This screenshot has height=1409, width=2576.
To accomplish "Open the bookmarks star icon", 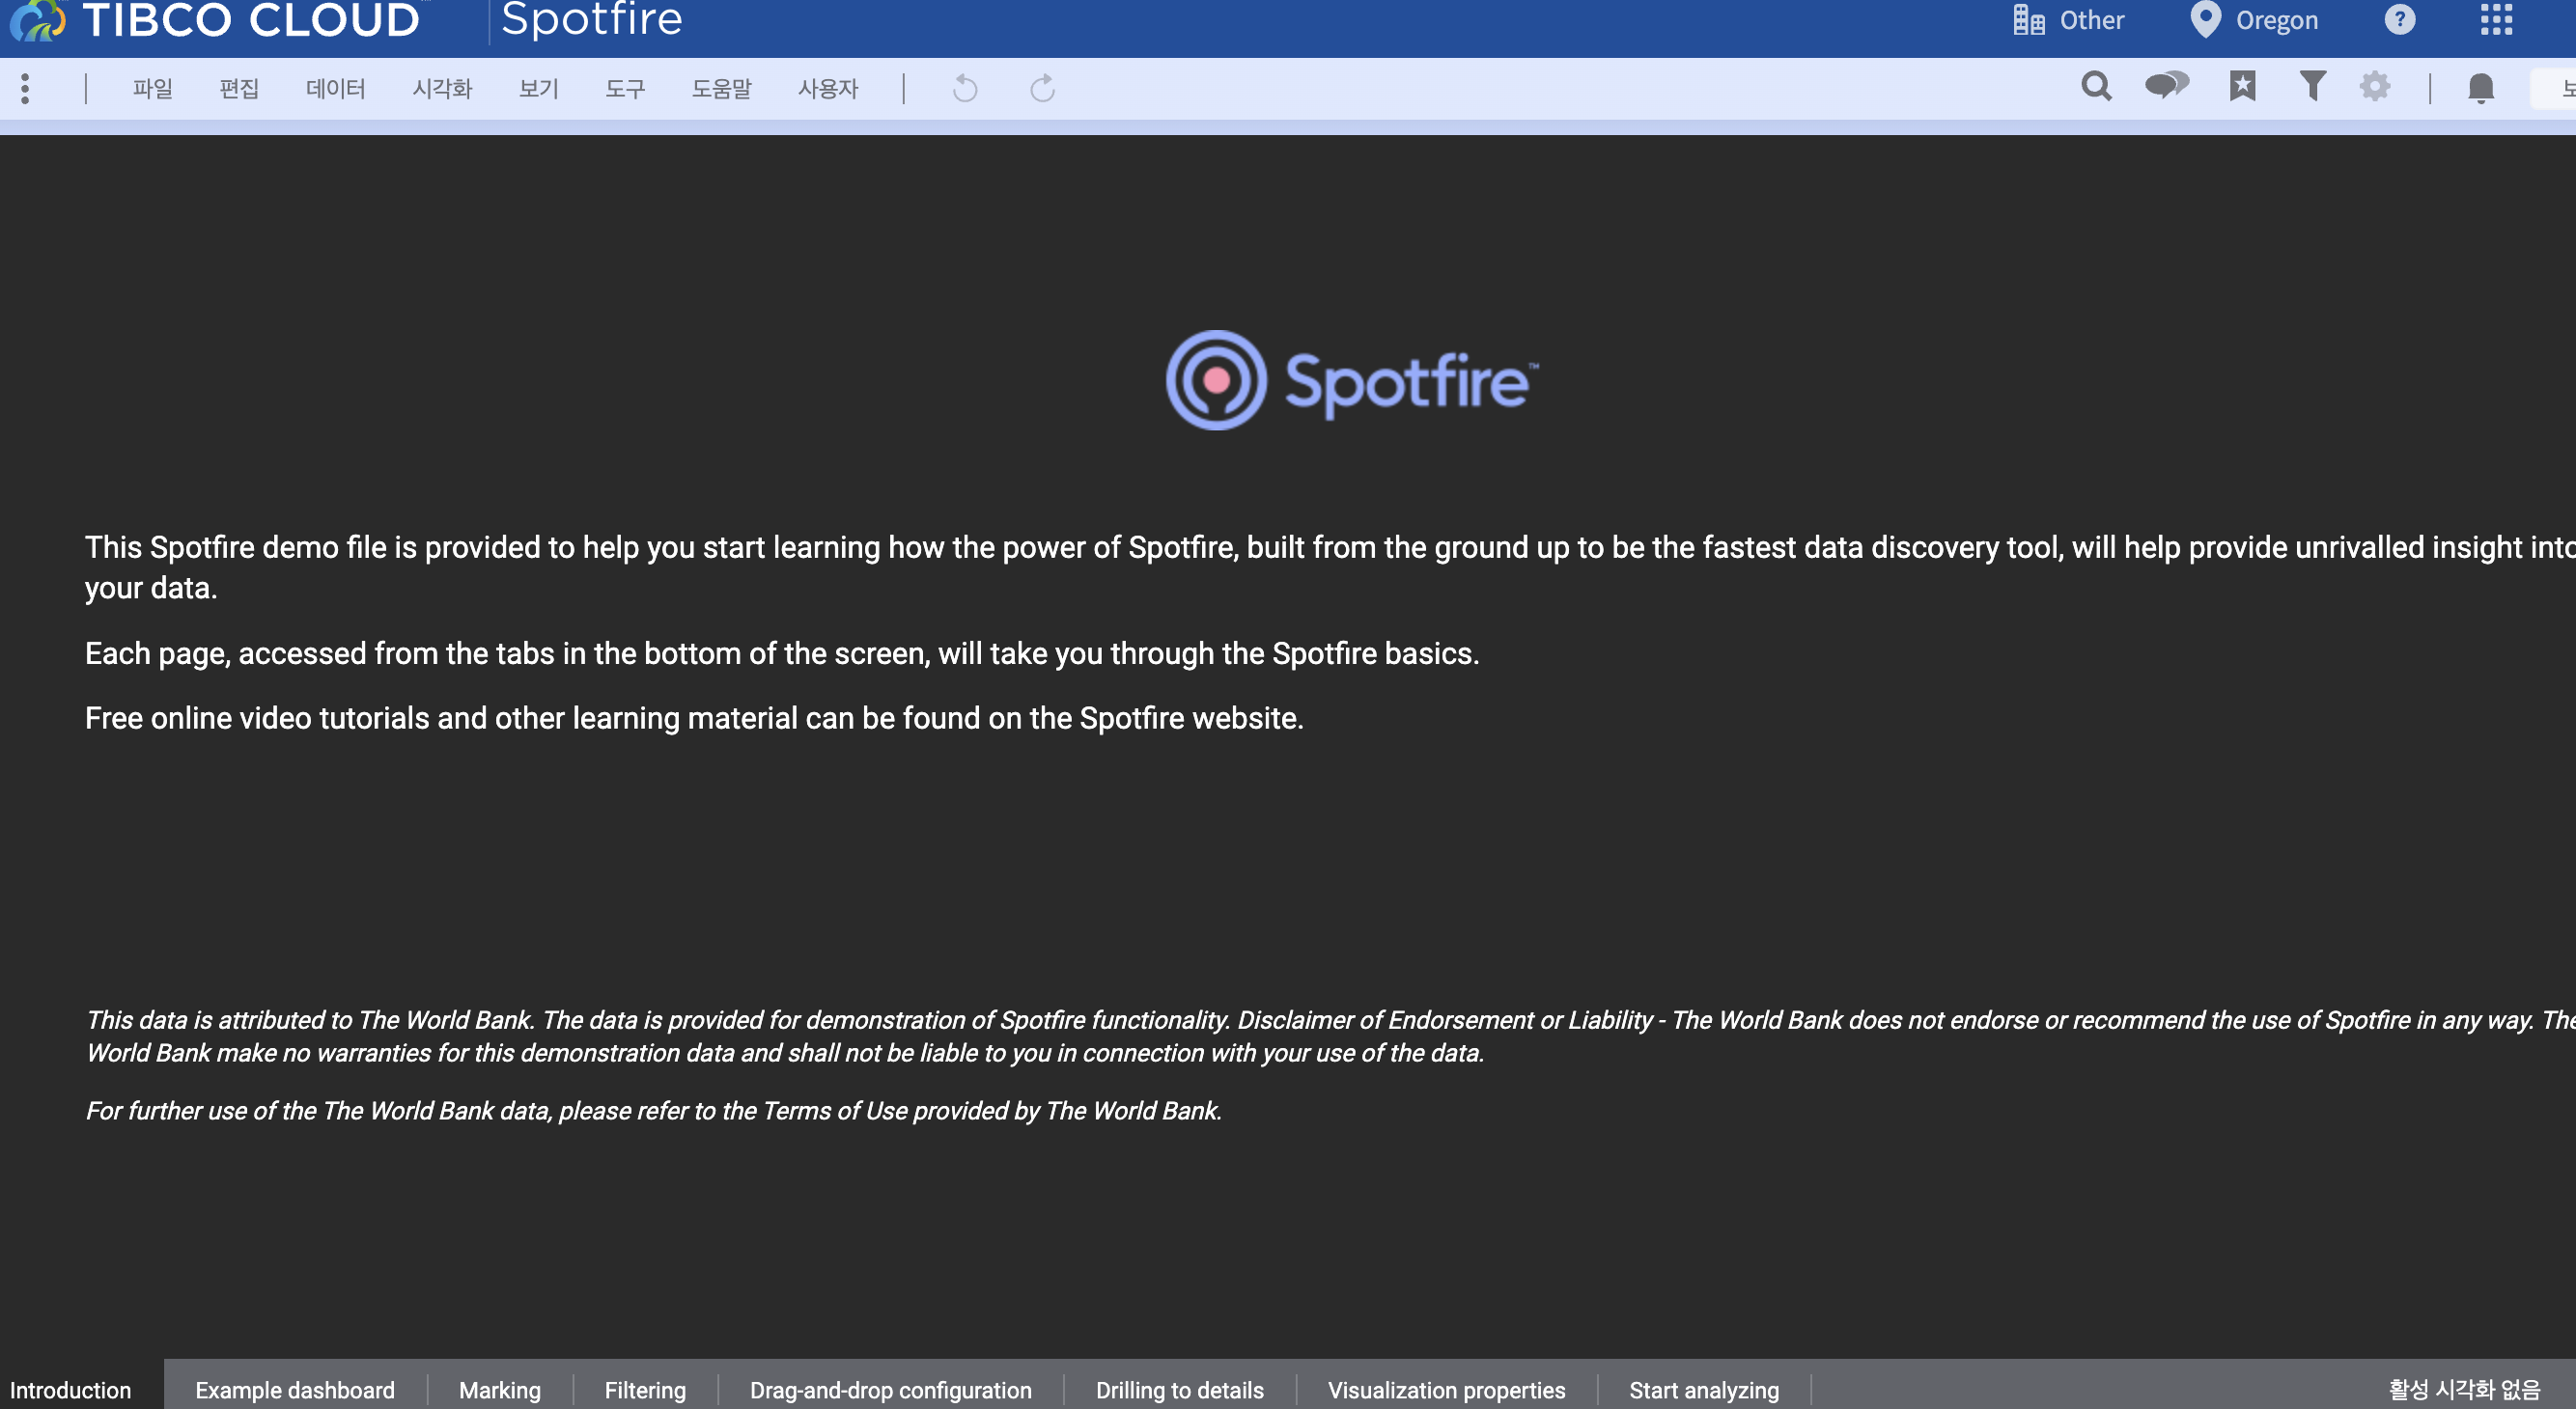I will pyautogui.click(x=2242, y=86).
